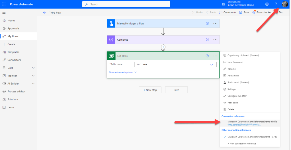This screenshot has width=291, height=150.
Task: Open the Table name dropdown
Action: point(211,65)
